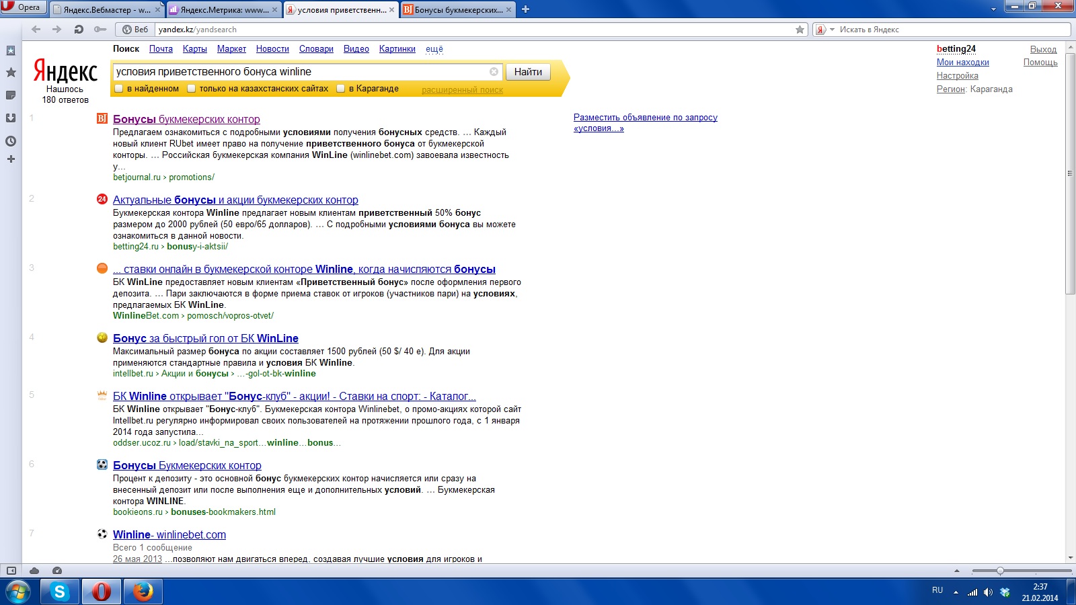This screenshot has width=1076, height=605.
Task: Enable the 'в Караганде' checkbox
Action: (x=341, y=89)
